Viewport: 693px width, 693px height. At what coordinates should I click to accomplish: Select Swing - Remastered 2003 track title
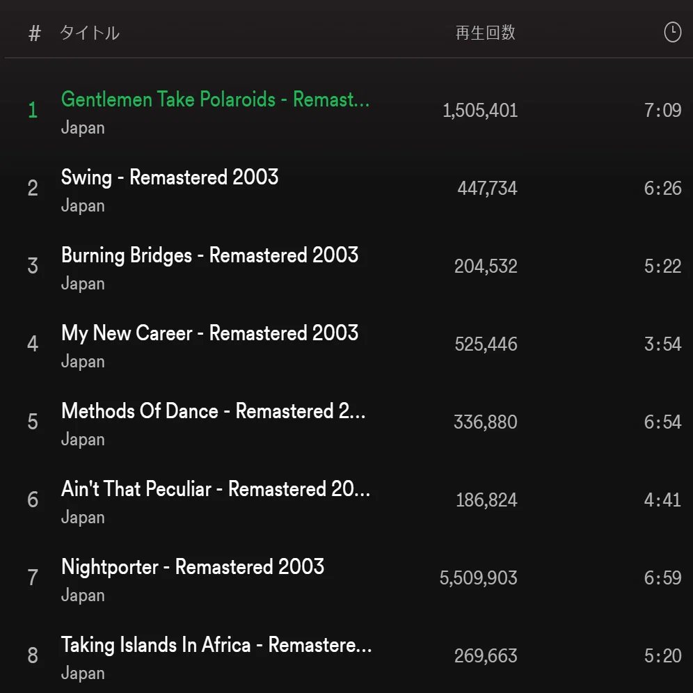[x=170, y=177]
